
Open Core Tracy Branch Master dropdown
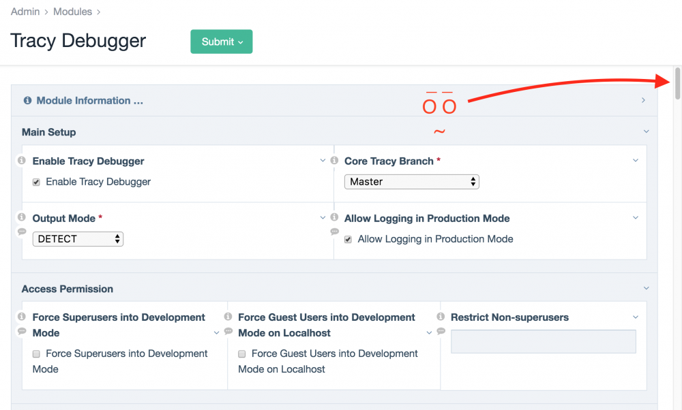411,182
